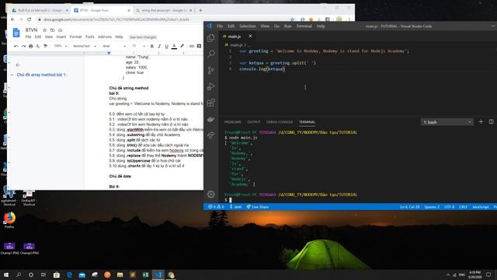Open the Explorer view in VS Code
Viewport: 497px width, 280px height.
click(x=210, y=38)
